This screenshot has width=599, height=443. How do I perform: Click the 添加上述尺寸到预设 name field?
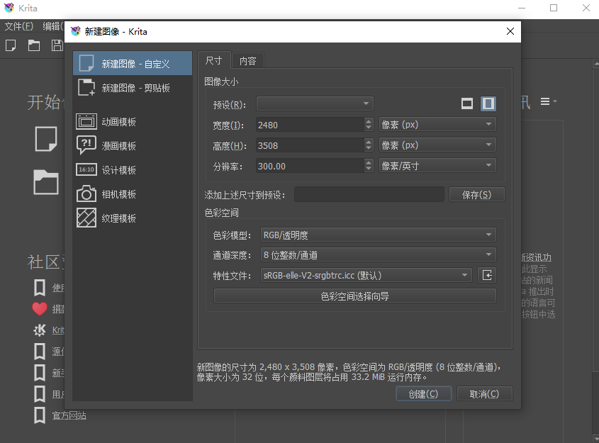tap(369, 194)
